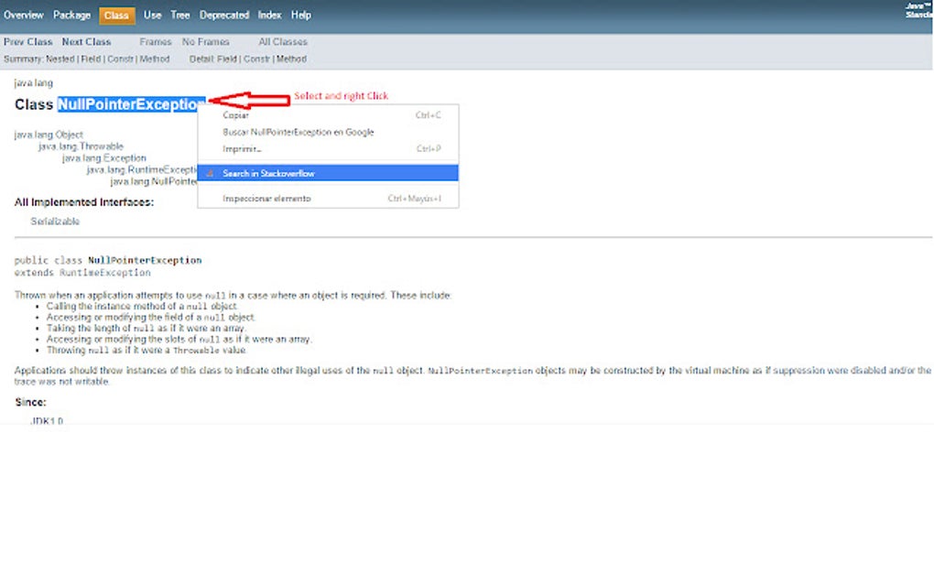Open the Help tab
This screenshot has width=934, height=584.
click(300, 15)
